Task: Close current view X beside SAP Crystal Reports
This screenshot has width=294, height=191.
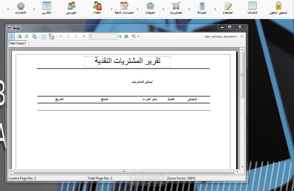Action: (x=242, y=36)
